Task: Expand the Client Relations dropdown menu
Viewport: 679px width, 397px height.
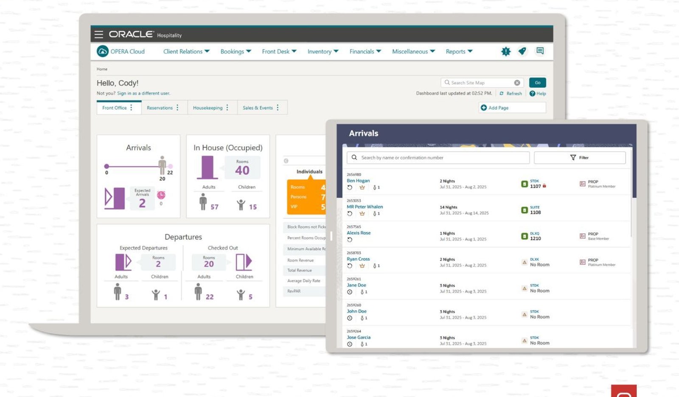Action: tap(186, 51)
